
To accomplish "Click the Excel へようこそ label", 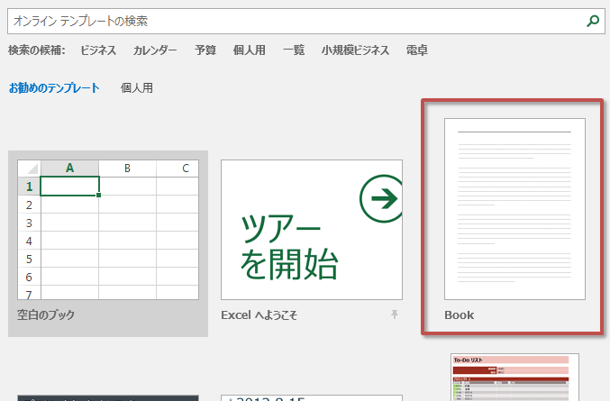I will pos(259,314).
